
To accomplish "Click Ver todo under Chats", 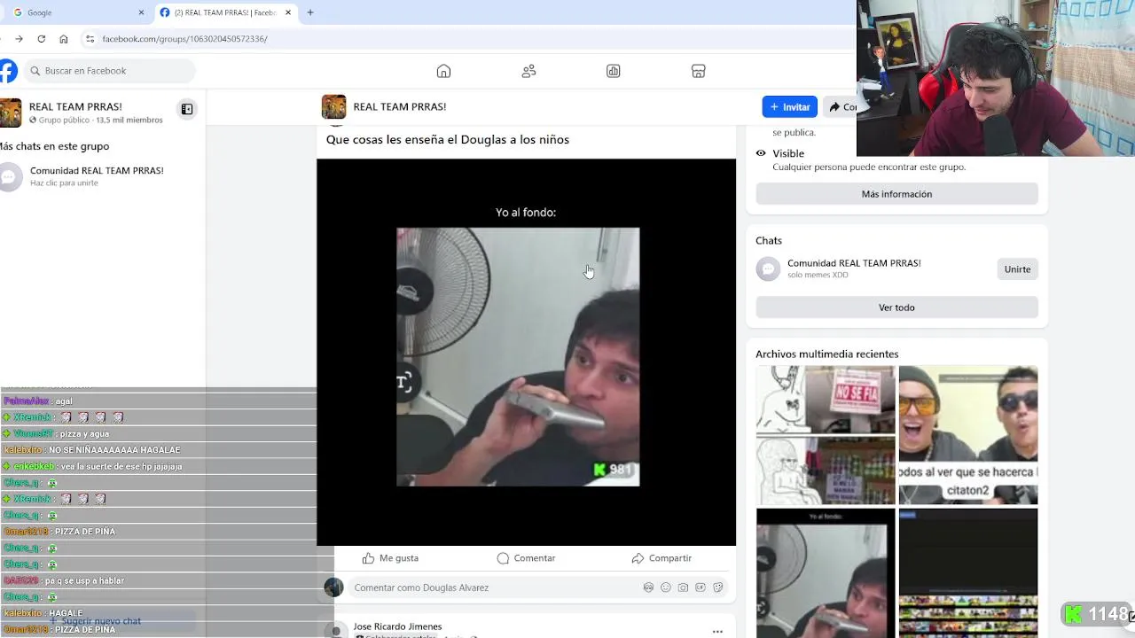I will pos(896,307).
